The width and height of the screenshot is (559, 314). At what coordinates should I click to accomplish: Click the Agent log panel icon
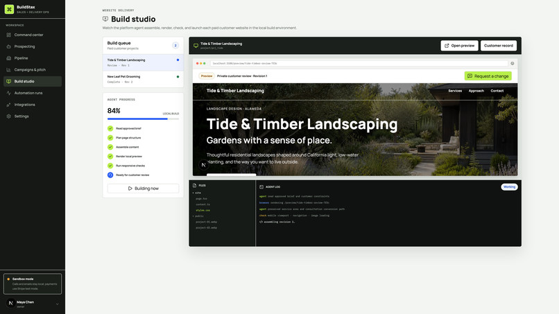[261, 186]
